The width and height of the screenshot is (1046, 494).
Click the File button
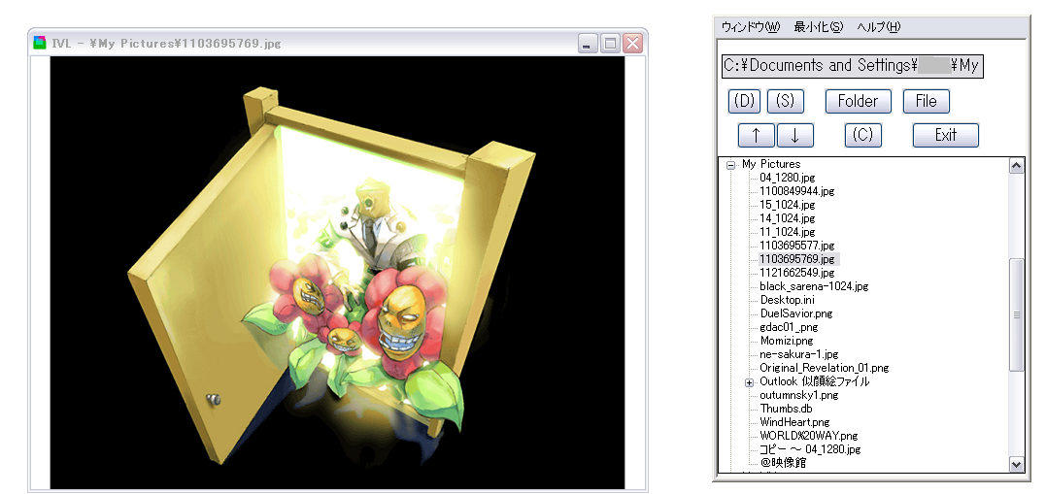click(926, 101)
